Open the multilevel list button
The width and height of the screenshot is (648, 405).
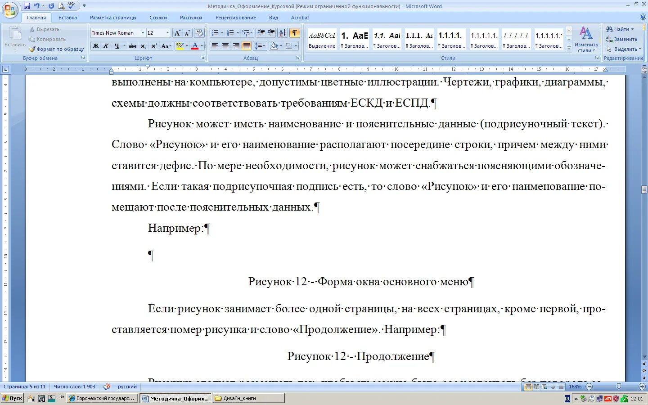tap(246, 33)
